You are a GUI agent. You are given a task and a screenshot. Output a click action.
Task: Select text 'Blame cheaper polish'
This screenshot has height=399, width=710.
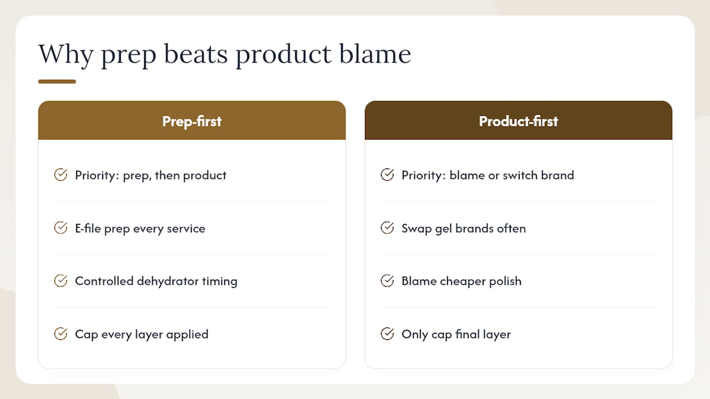(x=461, y=281)
